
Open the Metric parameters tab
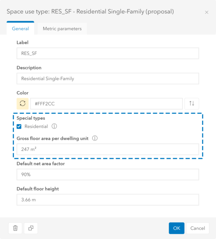coord(62,28)
